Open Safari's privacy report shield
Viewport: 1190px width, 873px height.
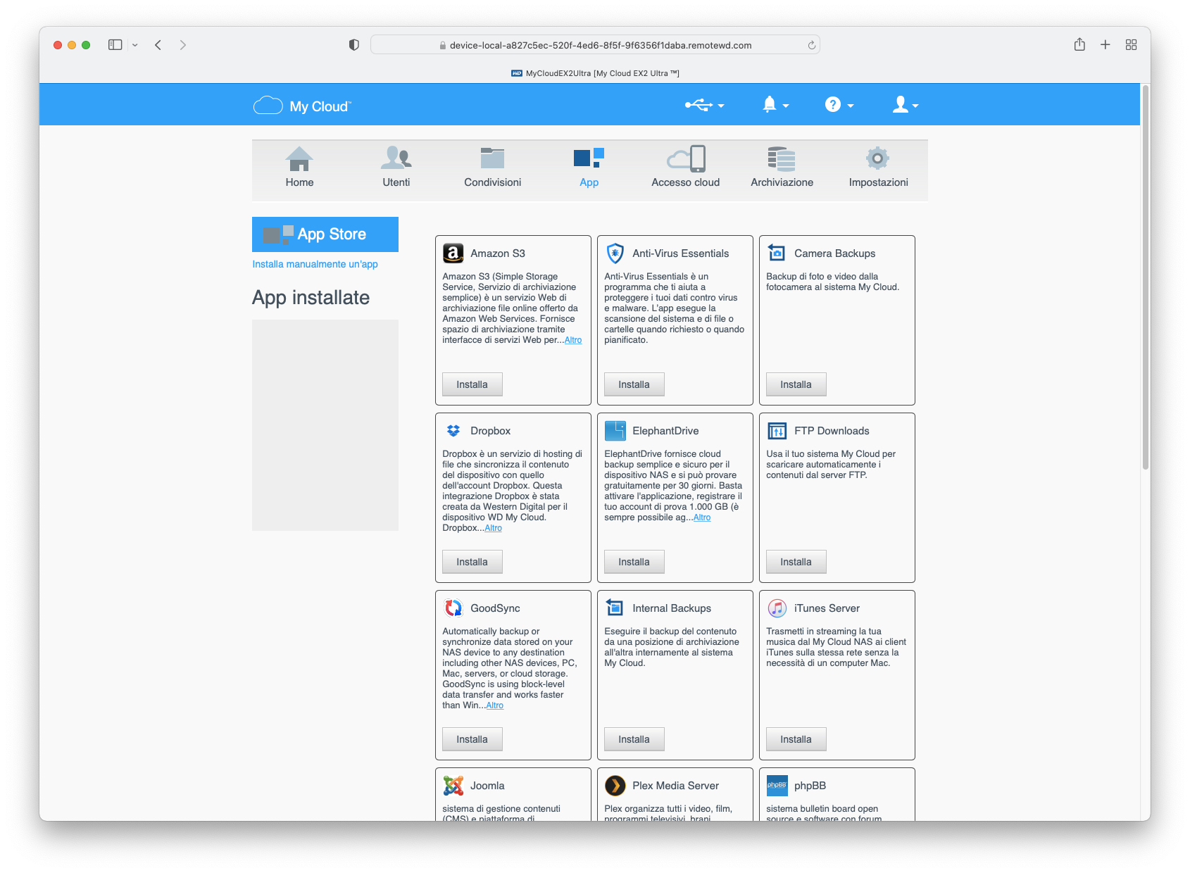[x=354, y=44]
